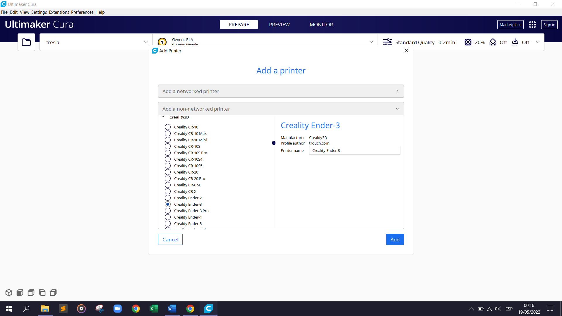
Task: Click Add button to confirm printer
Action: click(x=395, y=239)
